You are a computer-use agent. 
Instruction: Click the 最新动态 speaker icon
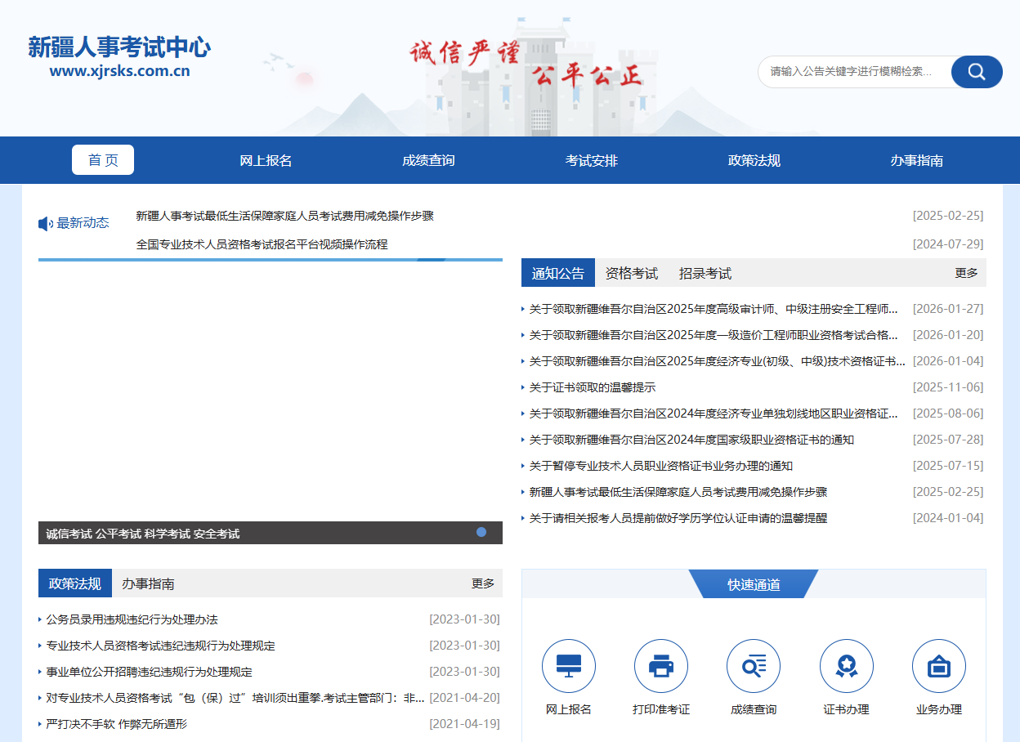(x=46, y=224)
